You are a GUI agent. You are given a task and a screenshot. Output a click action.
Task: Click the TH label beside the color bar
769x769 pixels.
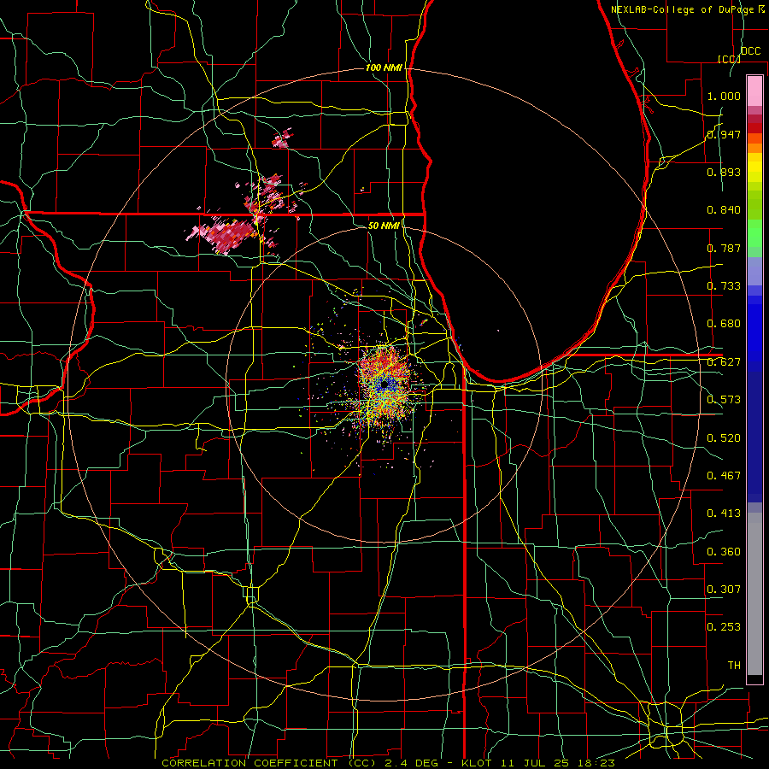coord(734,666)
